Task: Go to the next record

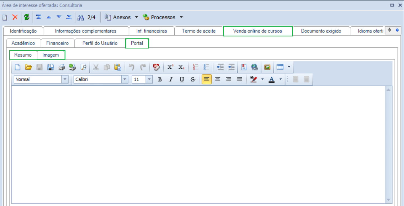Action: coord(59,17)
